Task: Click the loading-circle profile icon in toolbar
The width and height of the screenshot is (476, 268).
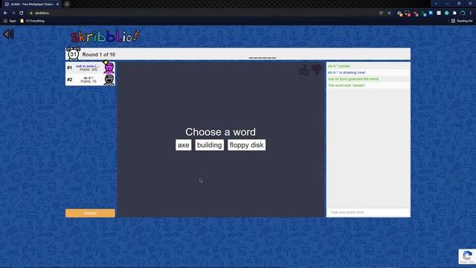Action: tap(463, 13)
